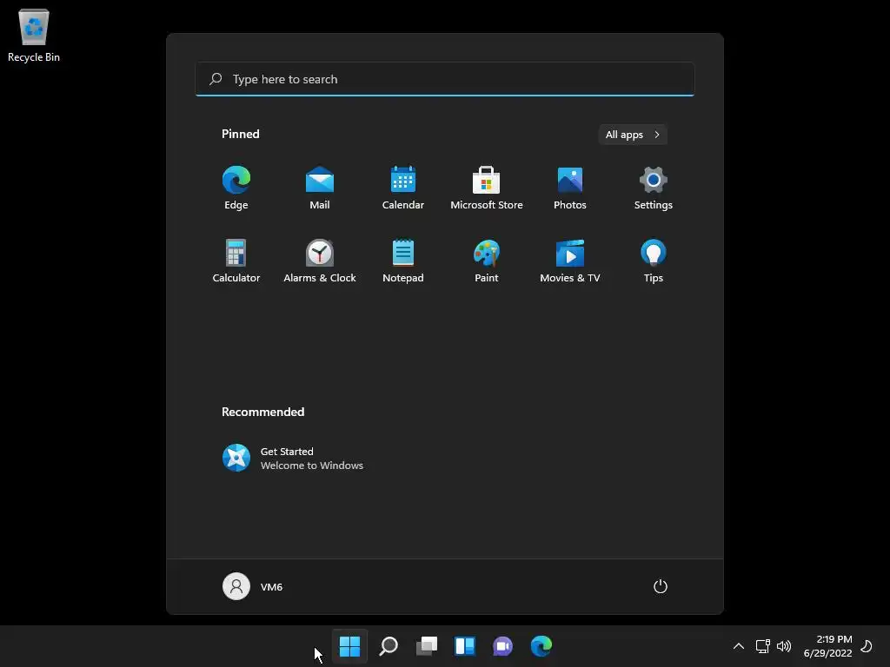This screenshot has width=890, height=667.
Task: Open the Tips app
Action: pos(654,261)
